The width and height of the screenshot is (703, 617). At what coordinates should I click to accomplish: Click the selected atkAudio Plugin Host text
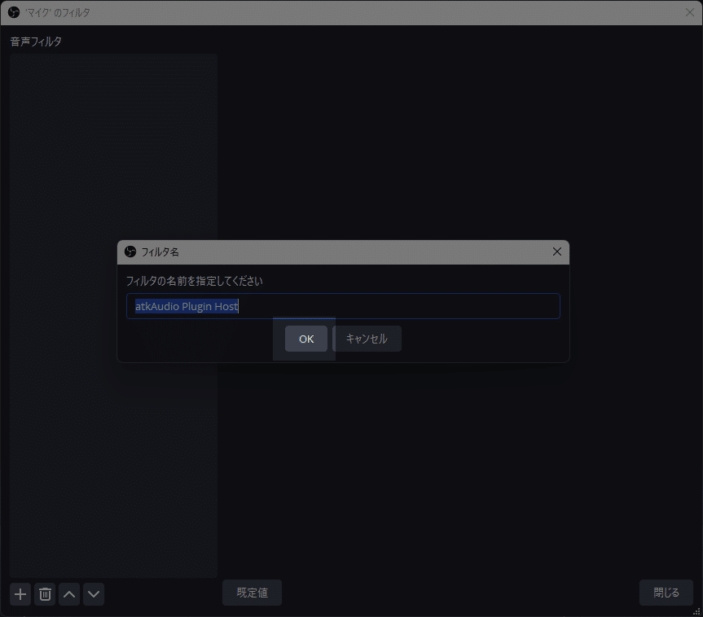186,306
